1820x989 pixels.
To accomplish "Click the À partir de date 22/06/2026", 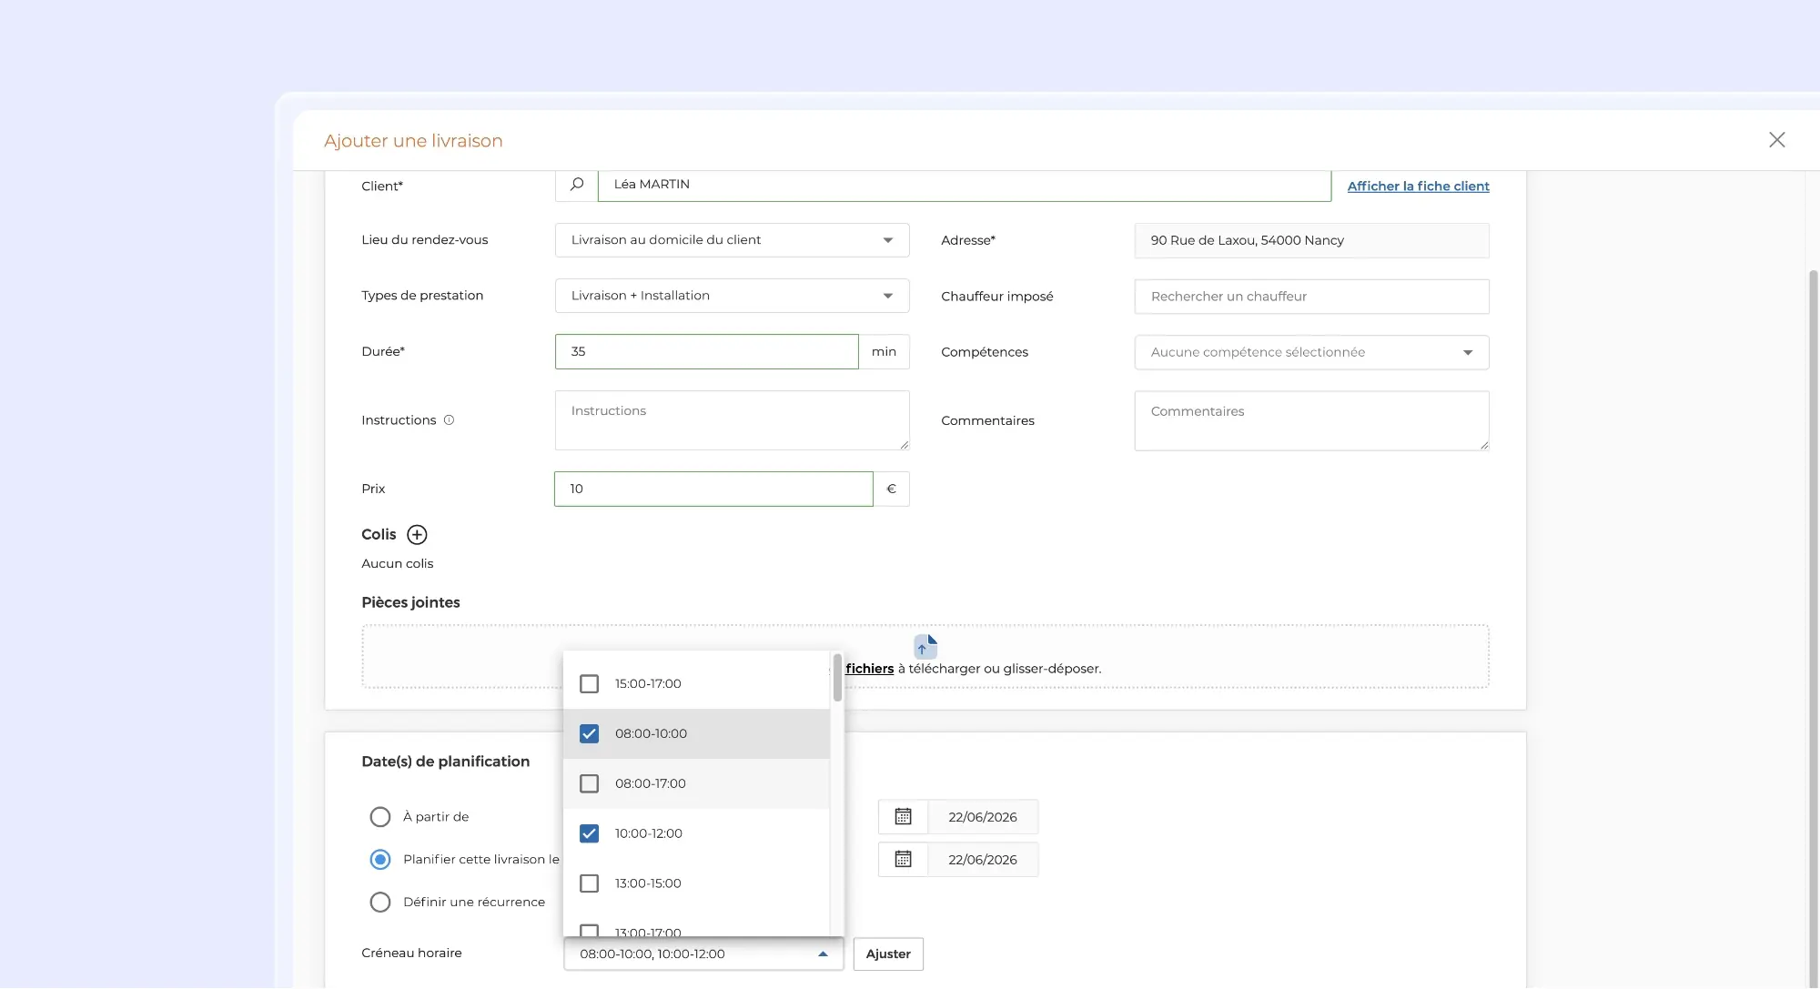I will (x=983, y=817).
